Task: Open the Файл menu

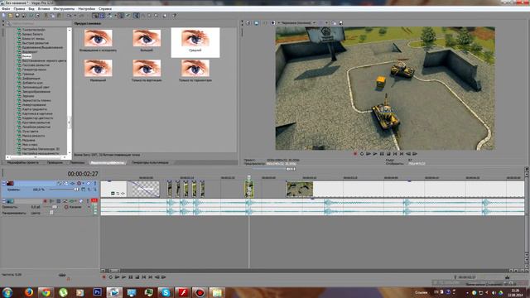Action: tap(6, 9)
